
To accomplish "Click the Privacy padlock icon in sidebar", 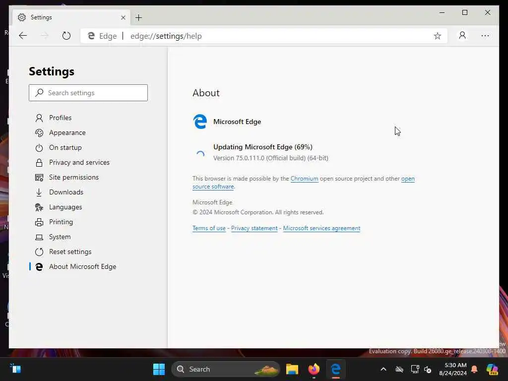I will 39,163.
